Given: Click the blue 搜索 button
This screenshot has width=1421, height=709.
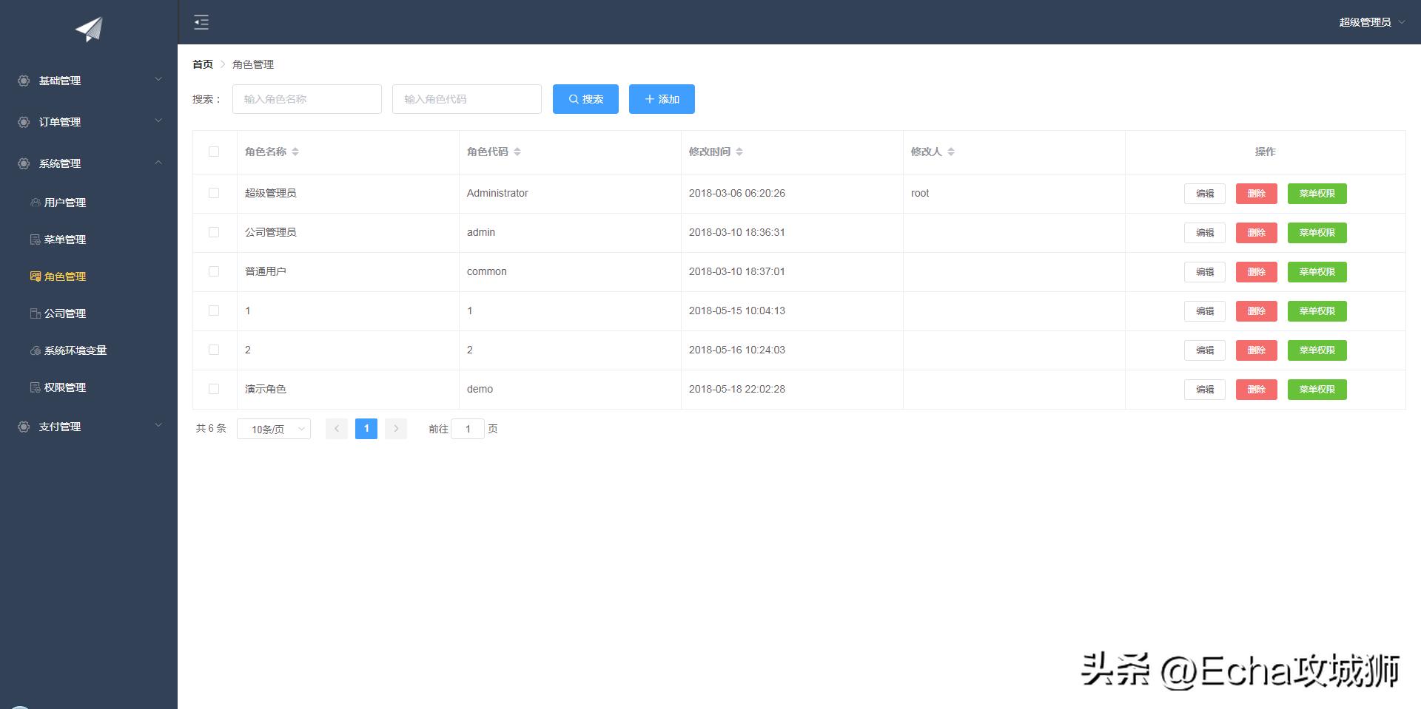Looking at the screenshot, I should [585, 99].
